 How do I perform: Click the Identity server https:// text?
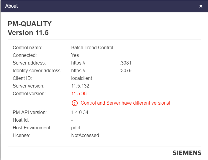click(78, 71)
